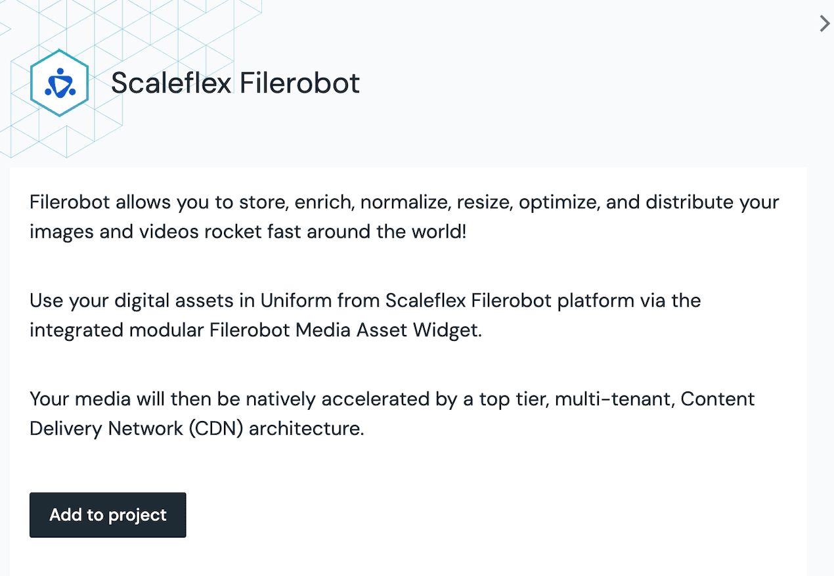
Task: Click the line "Delivery Network (CDN) architecture."
Action: click(x=196, y=428)
